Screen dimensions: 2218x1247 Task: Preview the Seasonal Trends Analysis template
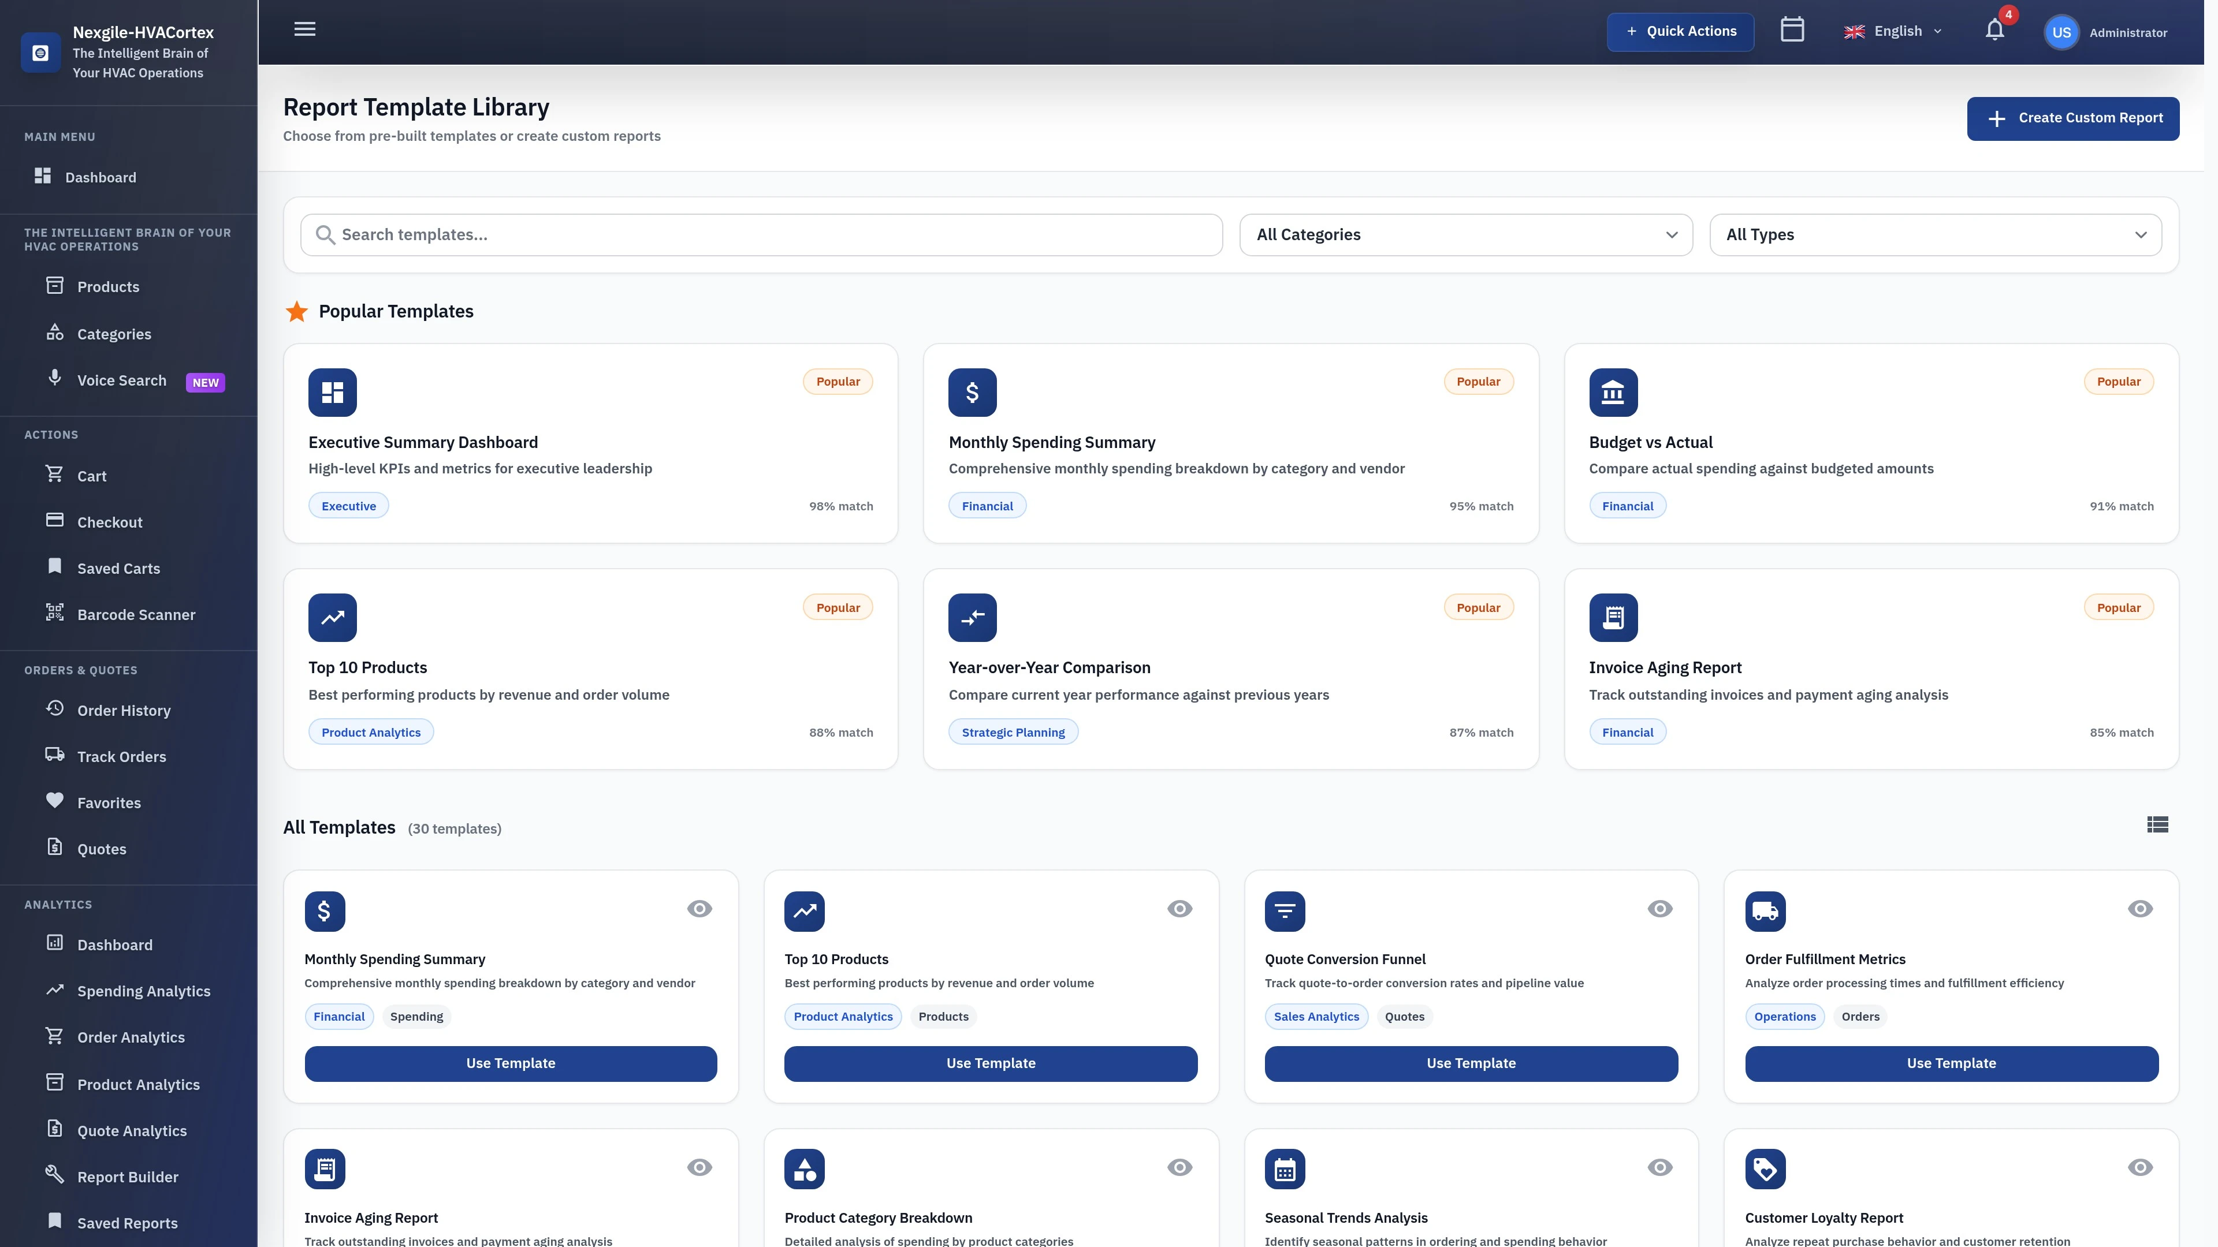click(x=1659, y=1168)
